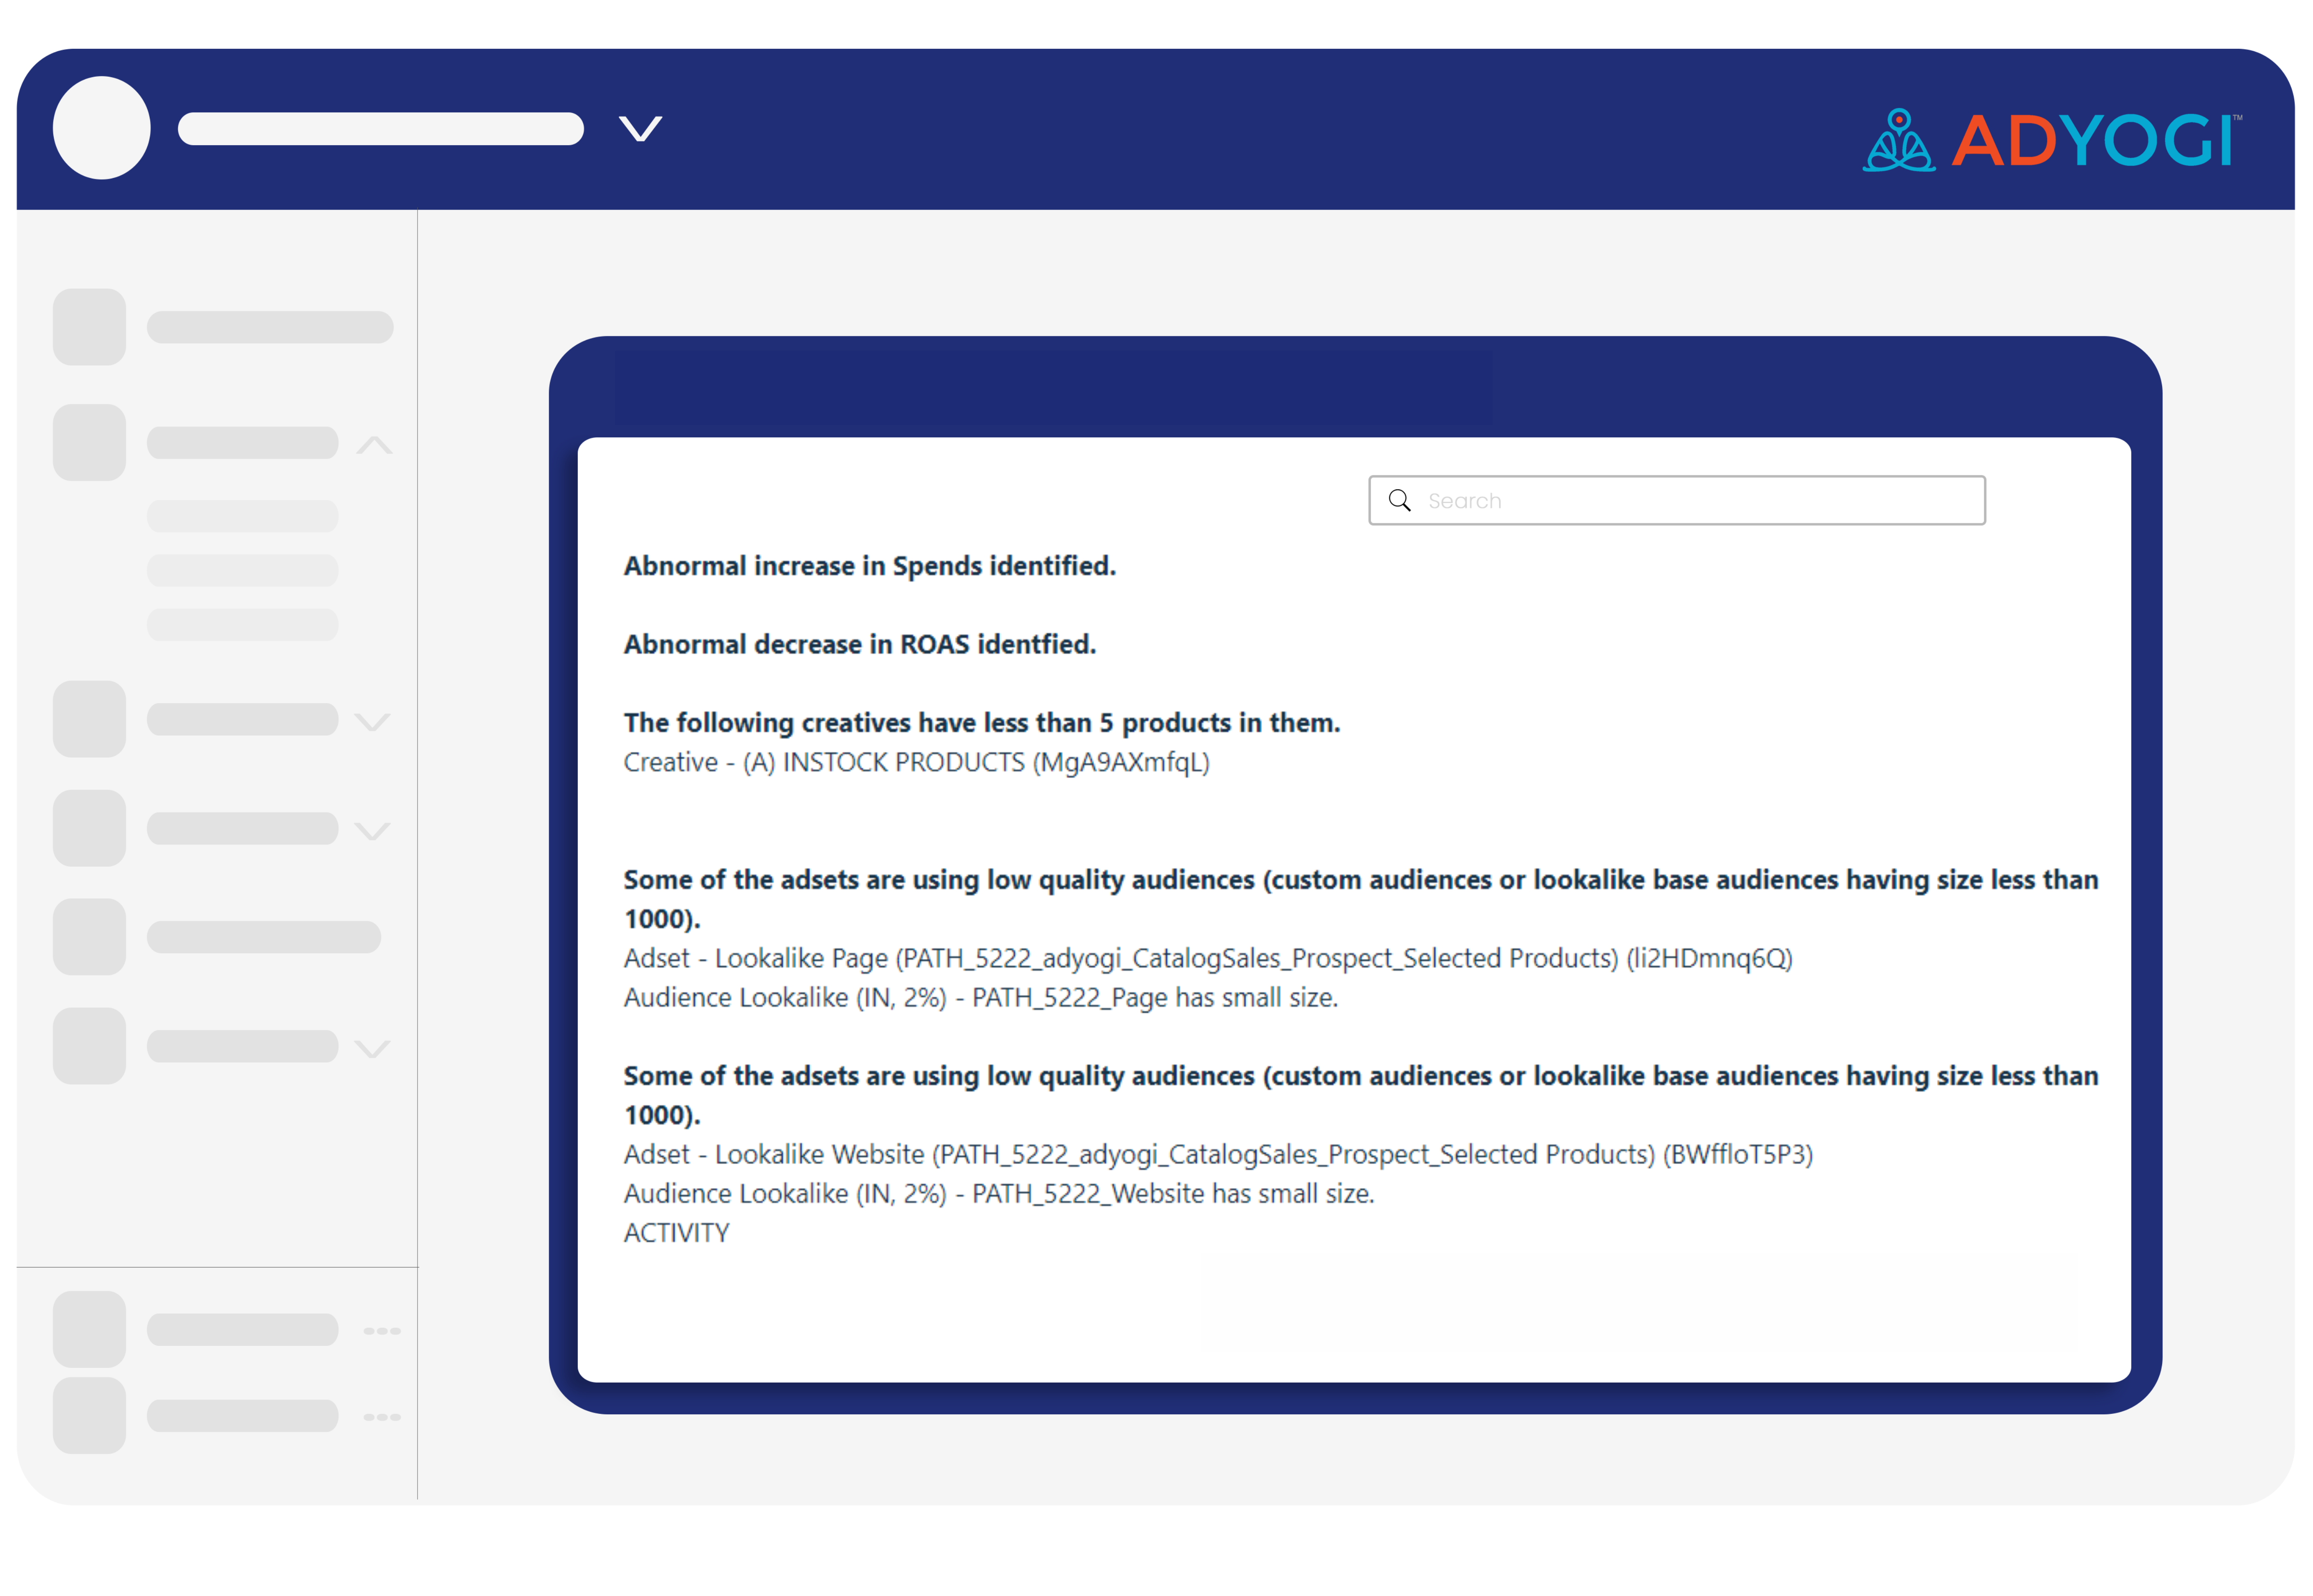Click the ACTIVITY text
Viewport: 2313px width, 1596px height.
pyautogui.click(x=677, y=1233)
